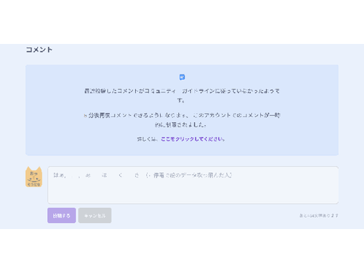364x273 pixels.
Task: Focus the comment text input area
Action: click(x=193, y=185)
